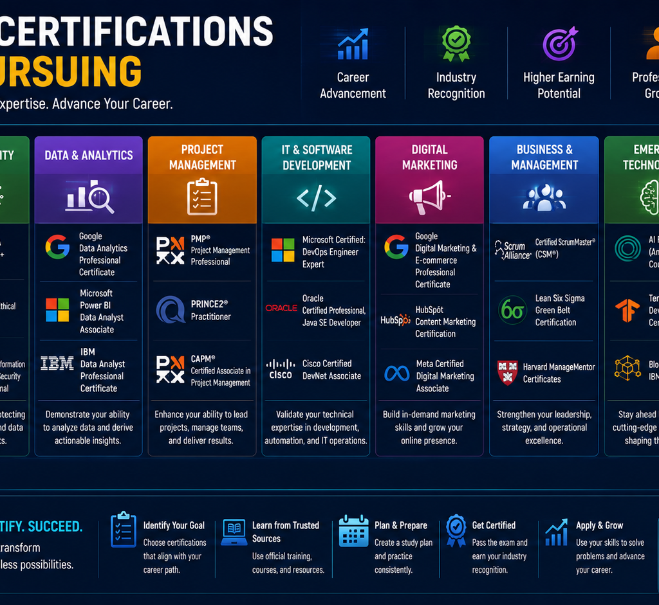Click IBM Data Analyst Professional Certificate text

click(102, 370)
